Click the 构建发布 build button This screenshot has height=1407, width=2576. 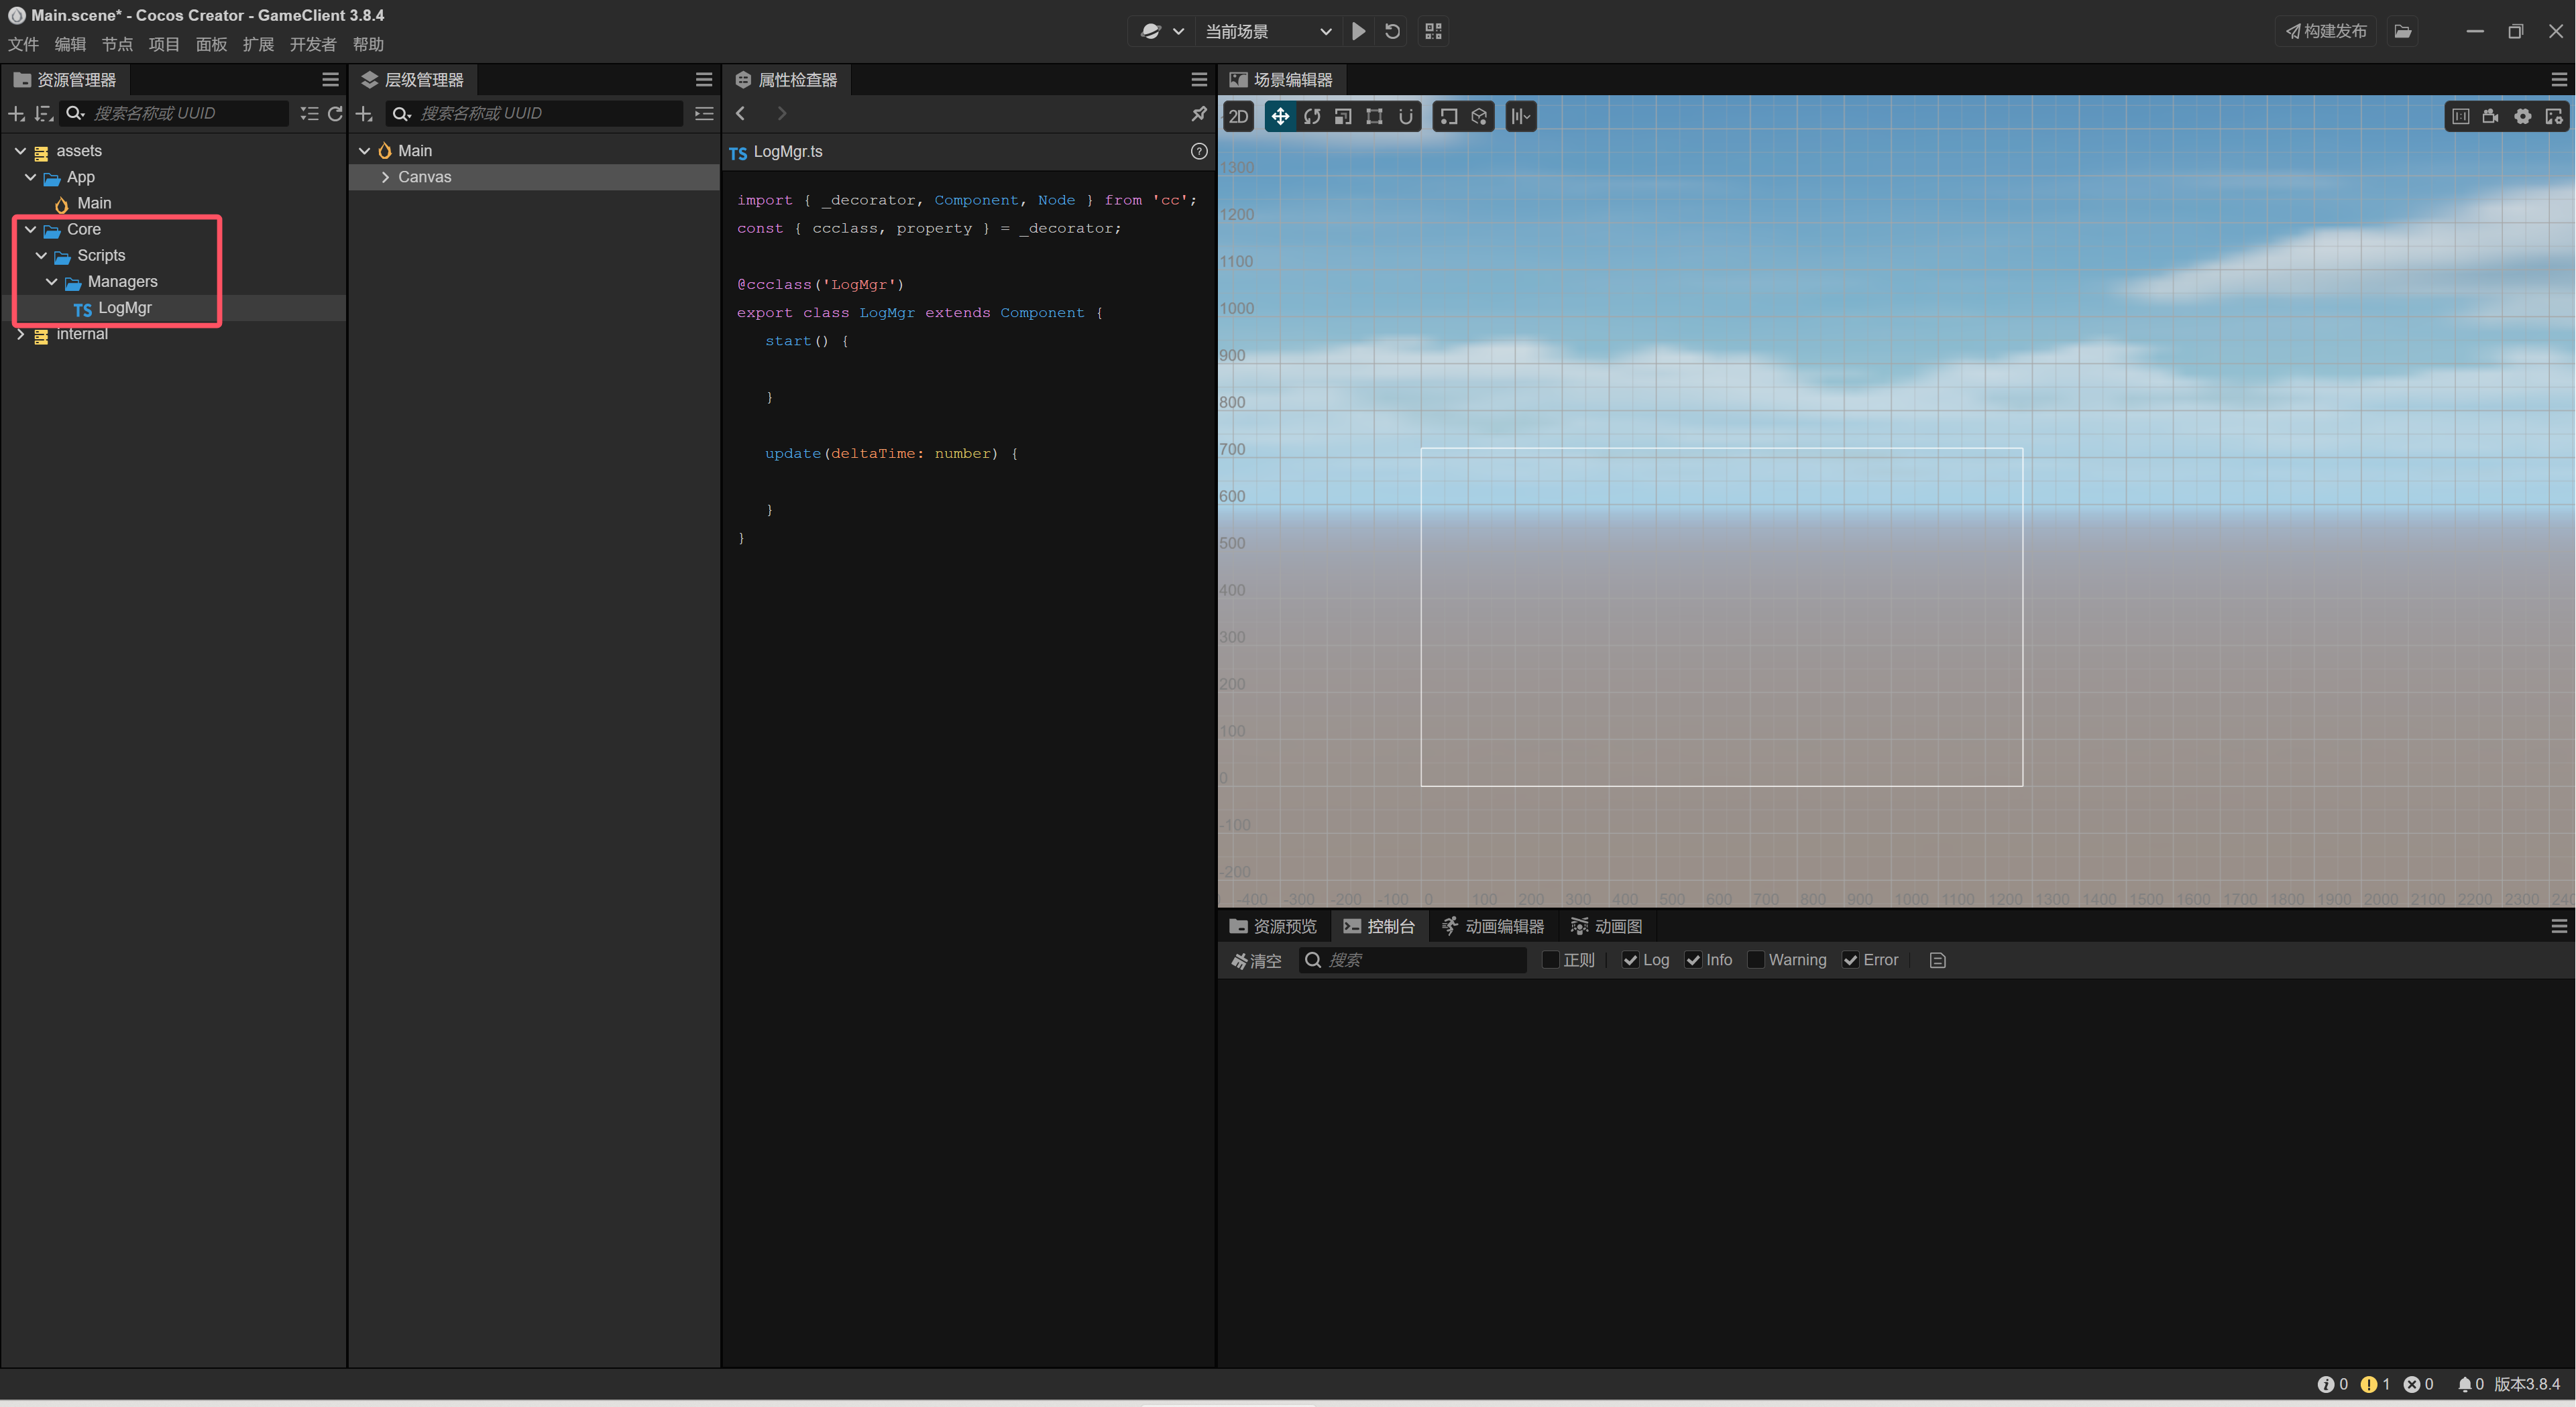[x=2326, y=31]
